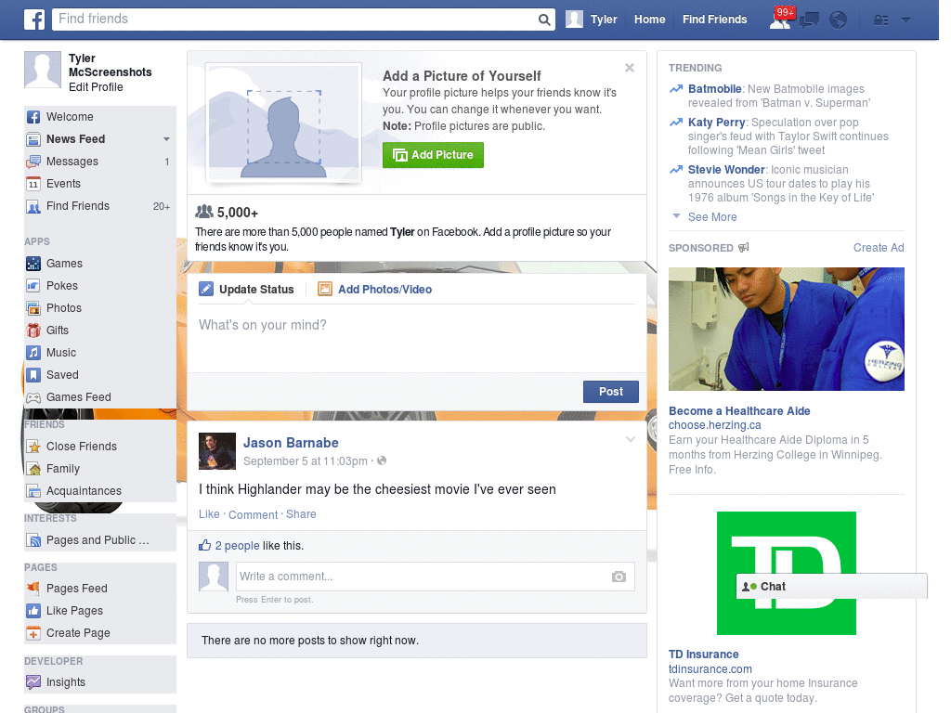This screenshot has width=951, height=713.
Task: Click the Insights chart icon
Action: (33, 682)
